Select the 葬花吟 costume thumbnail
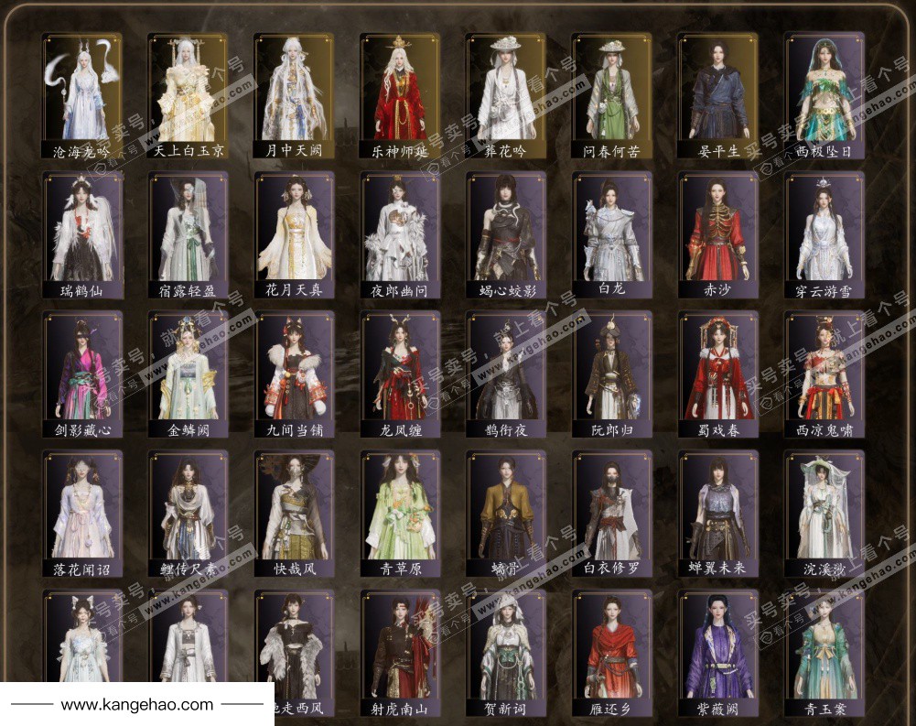Screen dimensions: 916x726 (x=506, y=96)
